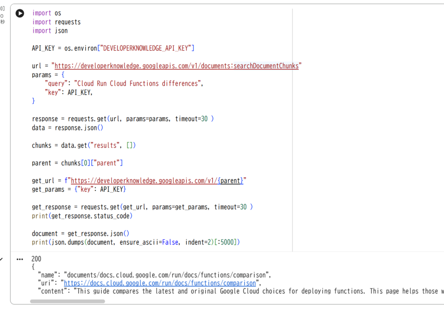Click the 'get_params = {"key": API_KEY}' line
Image resolution: width=444 pixels, height=319 pixels.
79,189
